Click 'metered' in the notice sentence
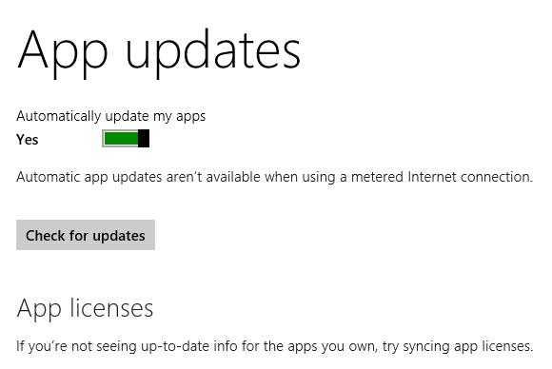 click(377, 177)
